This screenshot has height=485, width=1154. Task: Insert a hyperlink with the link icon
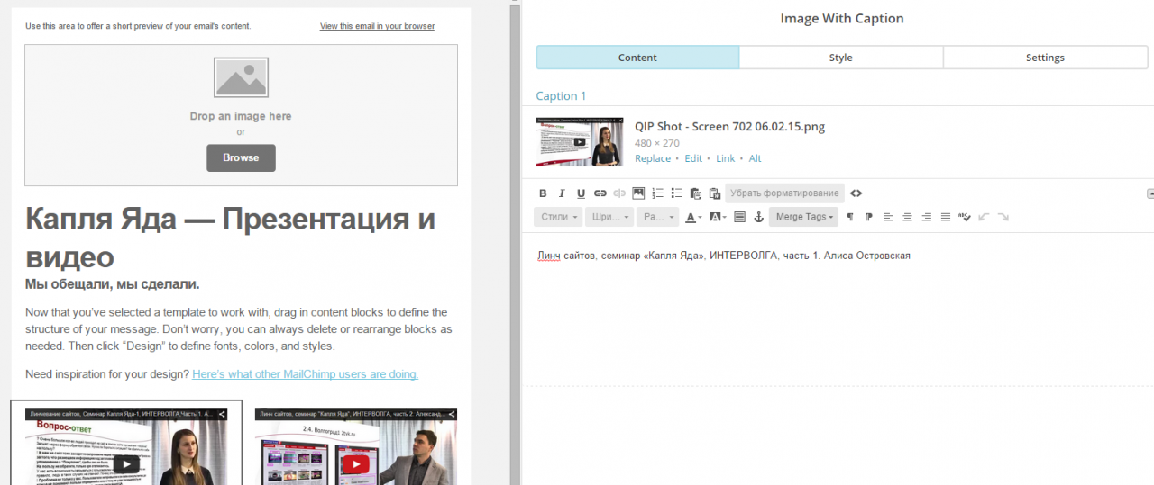pos(600,193)
